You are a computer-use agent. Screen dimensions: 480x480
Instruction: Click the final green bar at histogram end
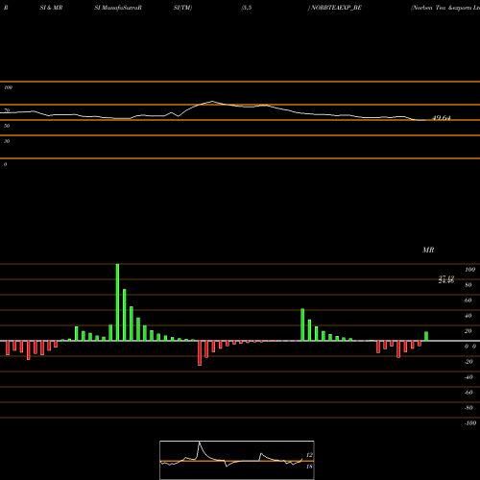pos(426,336)
